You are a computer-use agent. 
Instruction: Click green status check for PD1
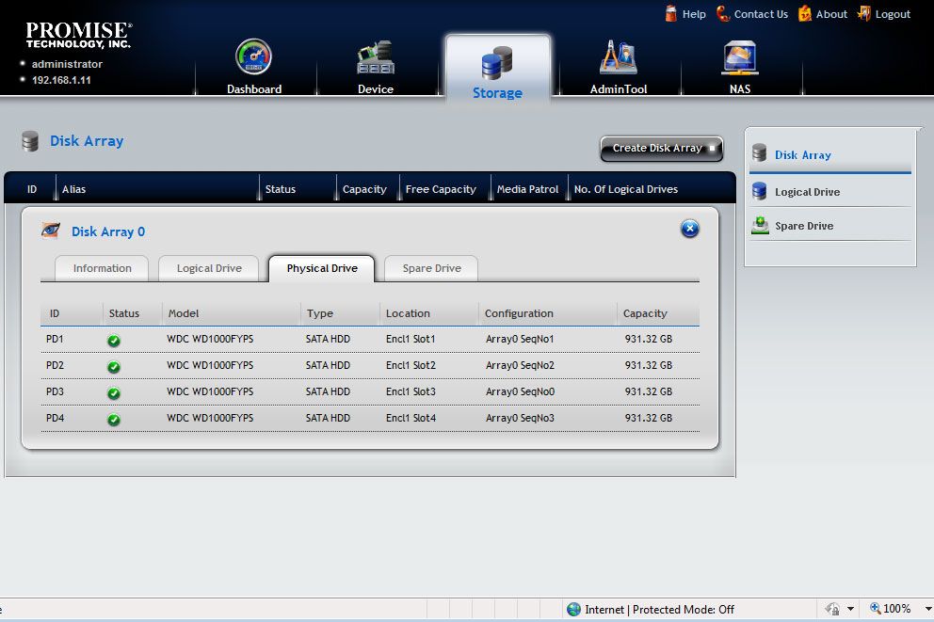point(114,341)
